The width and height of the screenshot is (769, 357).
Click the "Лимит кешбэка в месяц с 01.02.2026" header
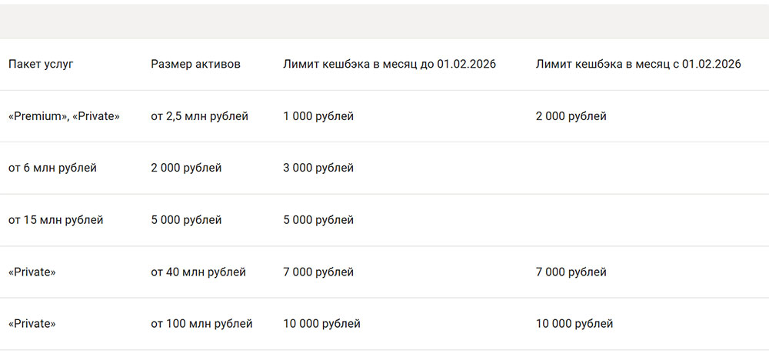638,64
